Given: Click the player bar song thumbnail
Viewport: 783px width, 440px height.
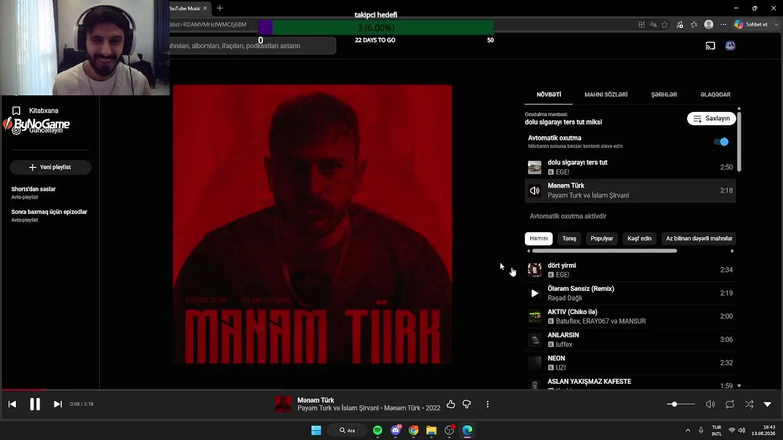Looking at the screenshot, I should pos(283,404).
